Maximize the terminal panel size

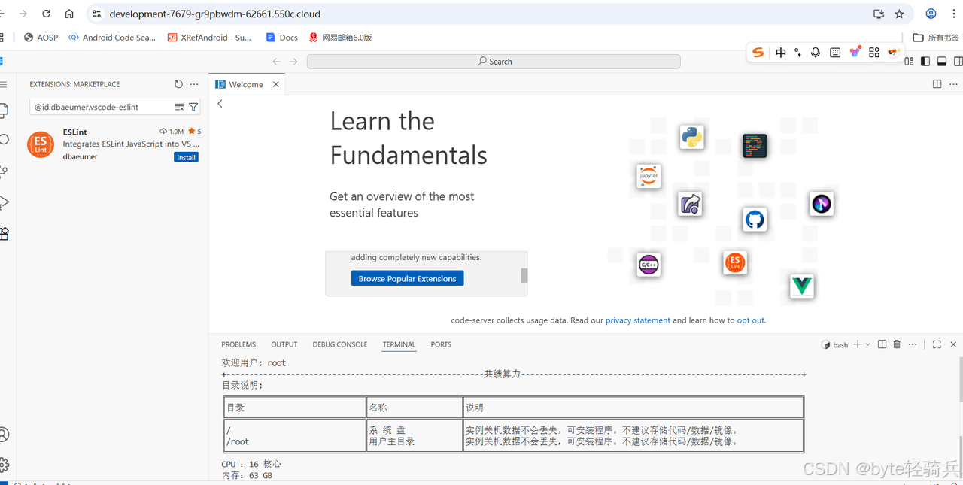(937, 344)
